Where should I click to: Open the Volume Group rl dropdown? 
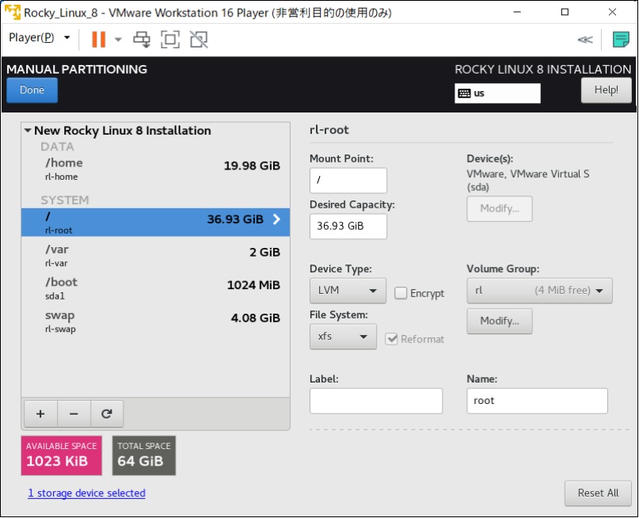(538, 291)
